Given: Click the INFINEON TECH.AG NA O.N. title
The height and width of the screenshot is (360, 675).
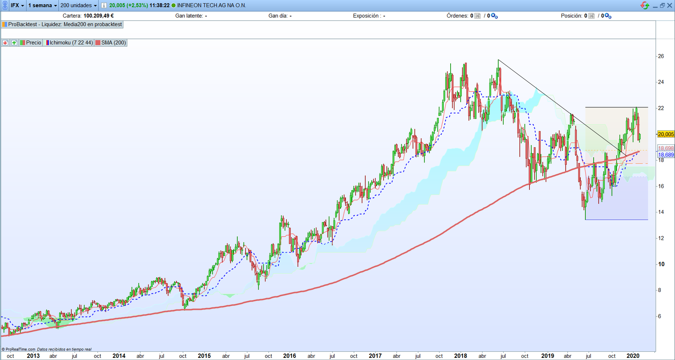Looking at the screenshot, I should (211, 5).
